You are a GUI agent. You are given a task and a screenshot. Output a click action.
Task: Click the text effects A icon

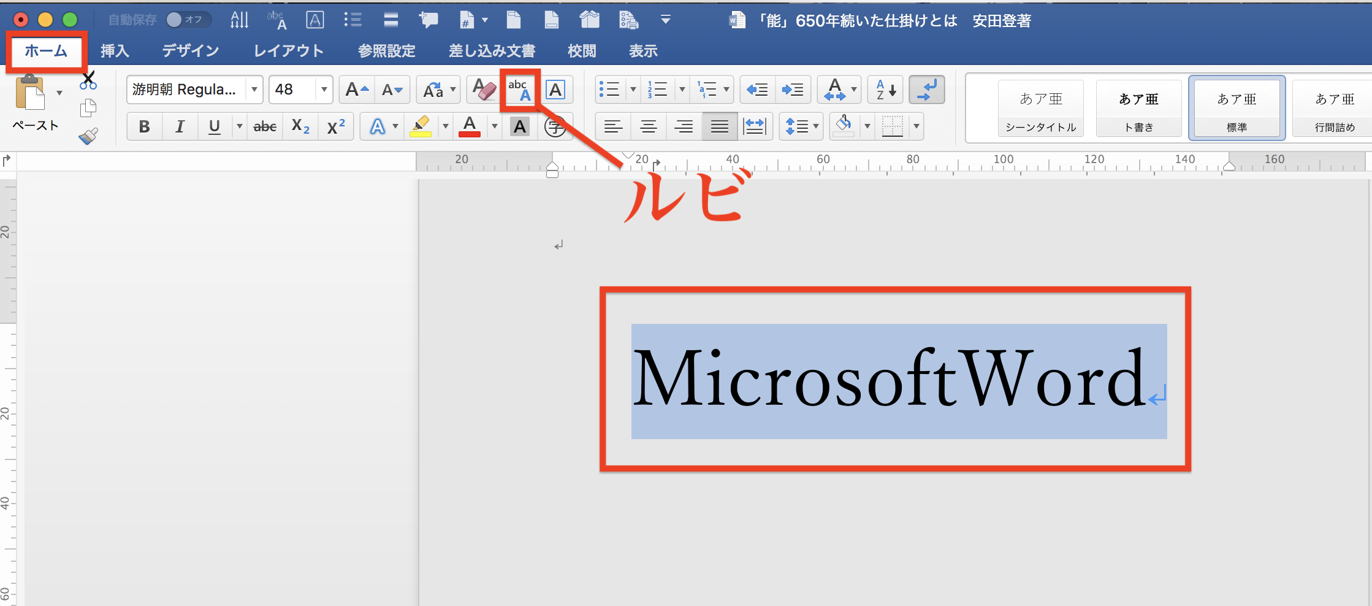(377, 127)
